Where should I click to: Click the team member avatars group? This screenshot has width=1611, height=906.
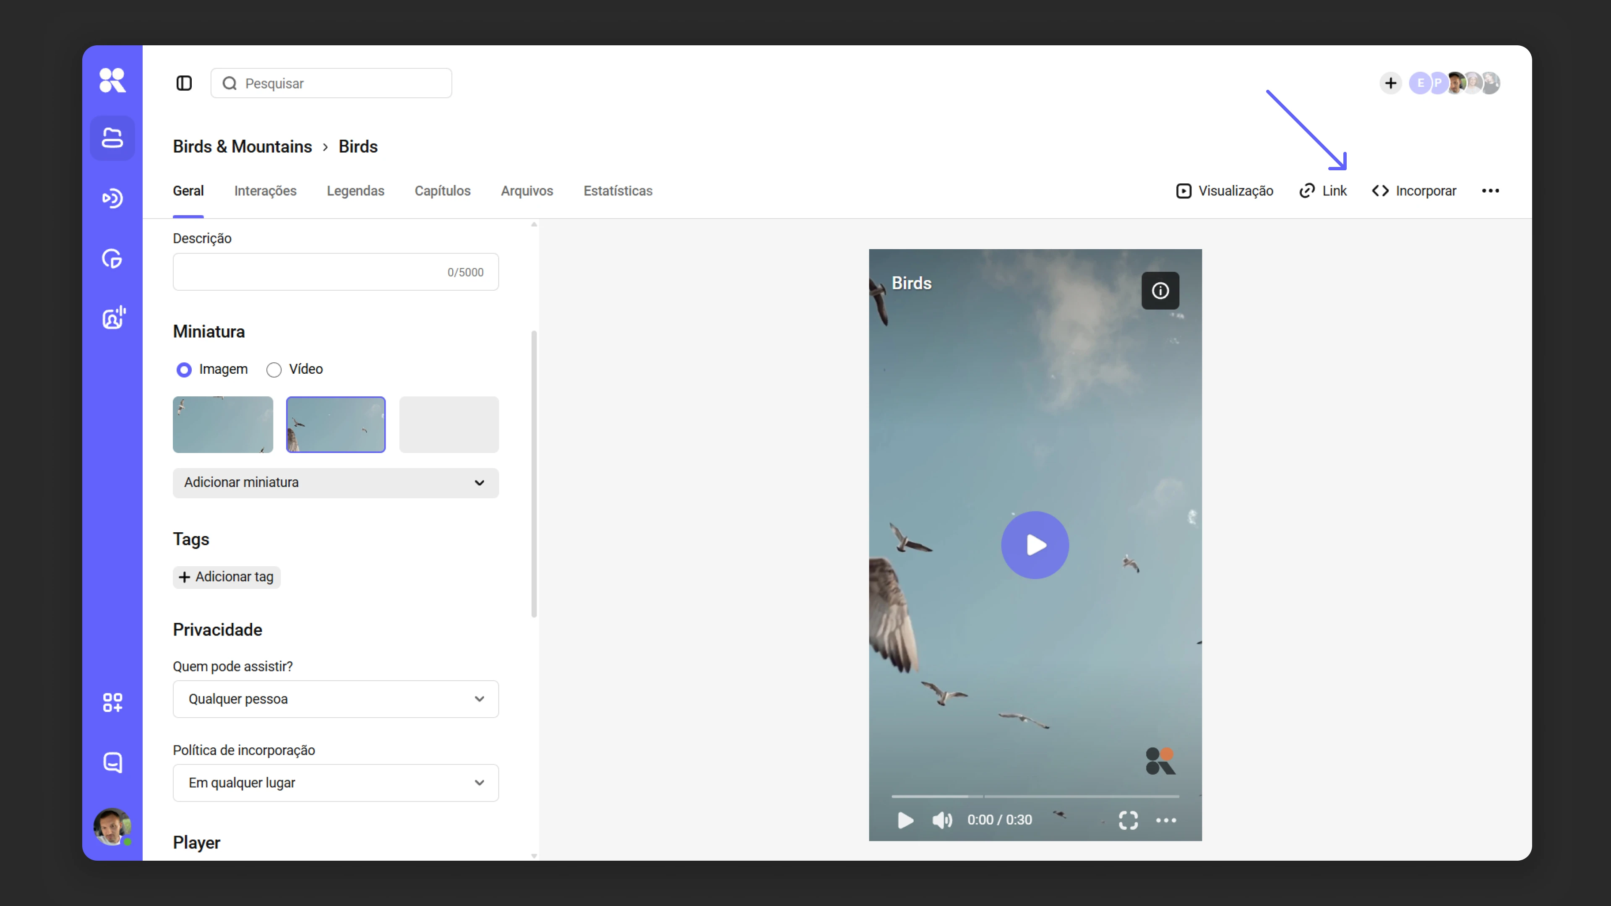[1454, 83]
